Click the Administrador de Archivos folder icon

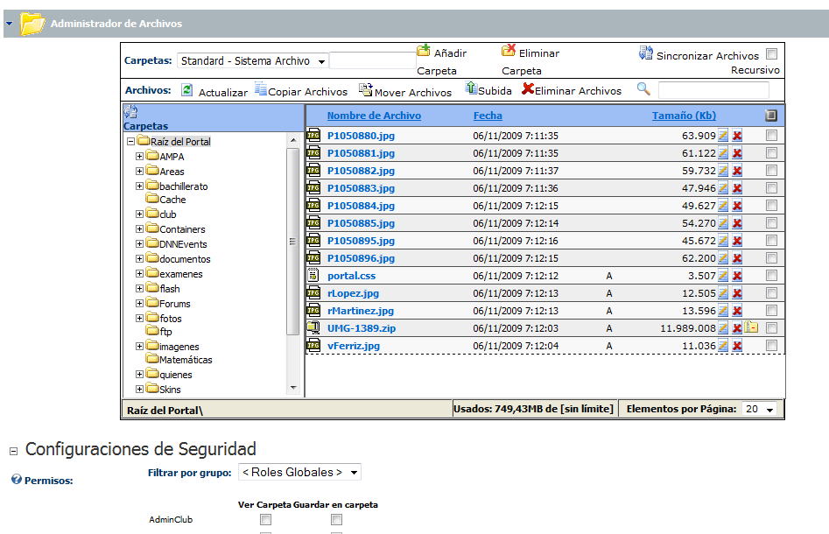[x=32, y=24]
